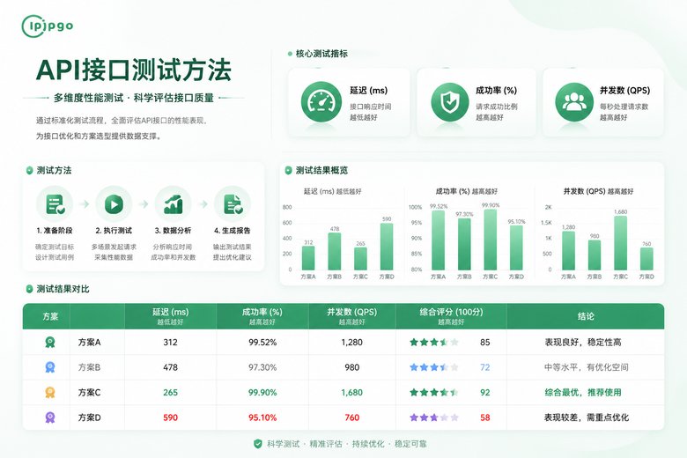Click the conclusion 综合最优，推荐使用
This screenshot has height=458, width=687.
click(583, 392)
